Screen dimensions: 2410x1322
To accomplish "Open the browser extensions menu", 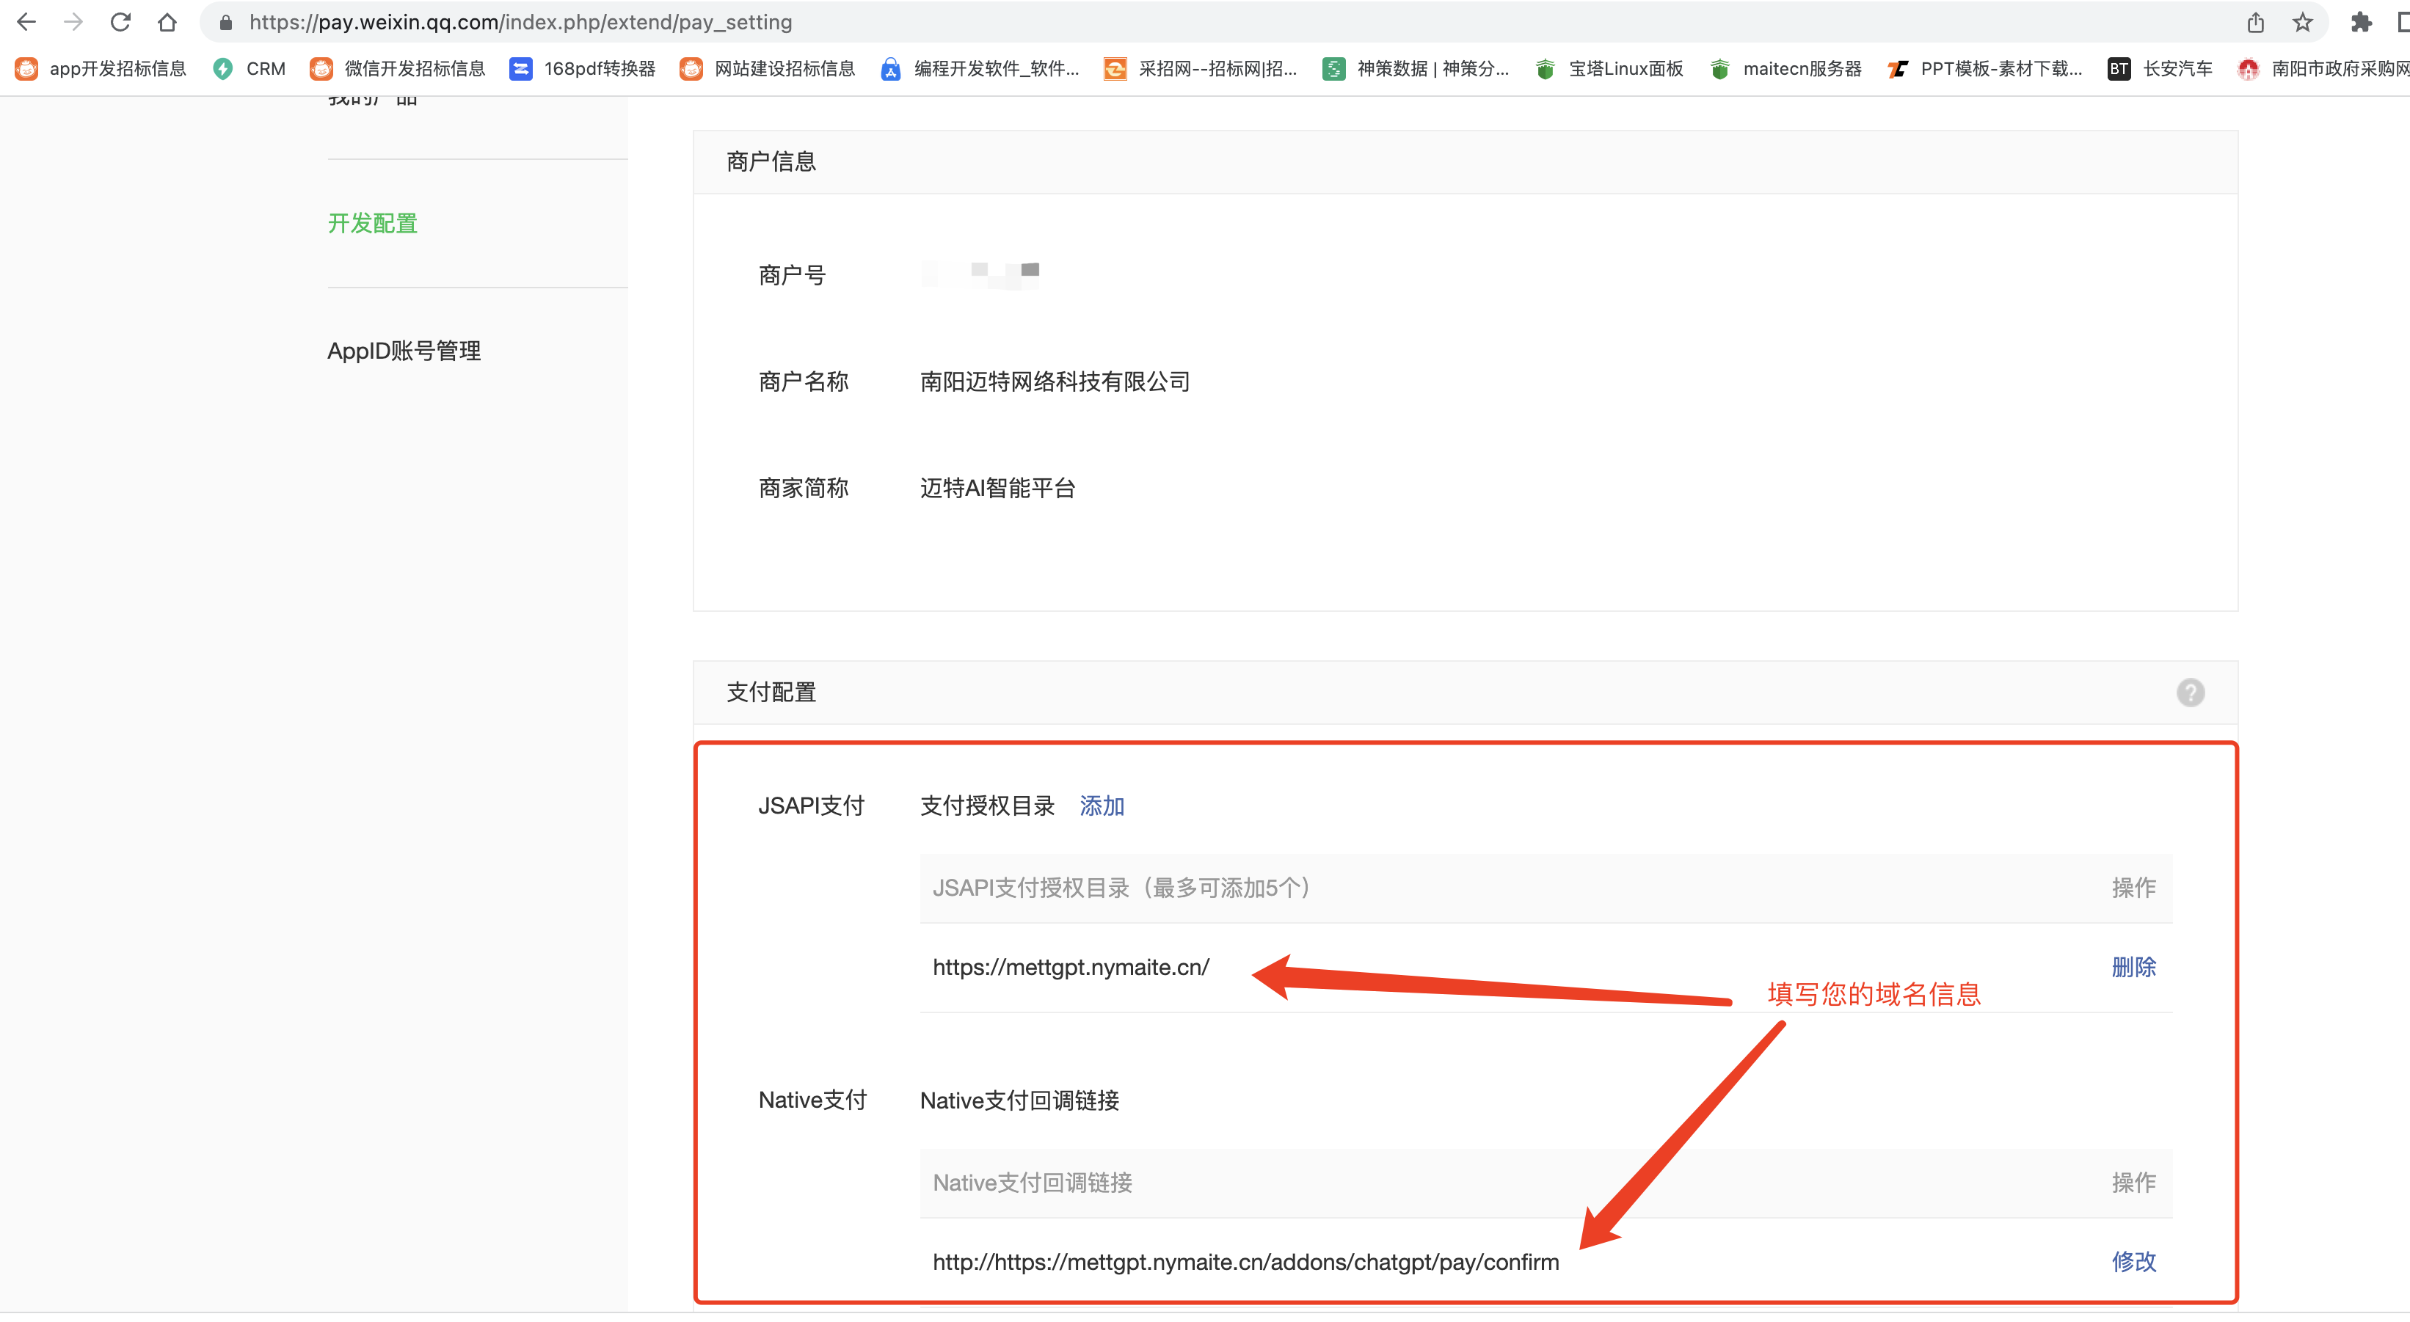I will tap(2362, 21).
